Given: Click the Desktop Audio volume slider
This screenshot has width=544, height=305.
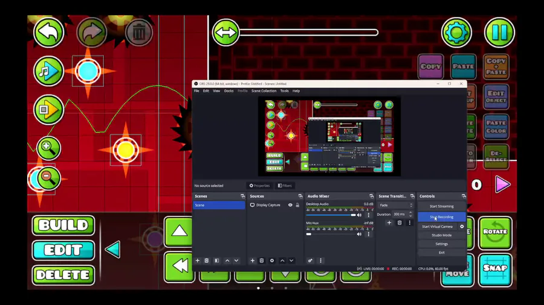Looking at the screenshot, I should coord(331,215).
